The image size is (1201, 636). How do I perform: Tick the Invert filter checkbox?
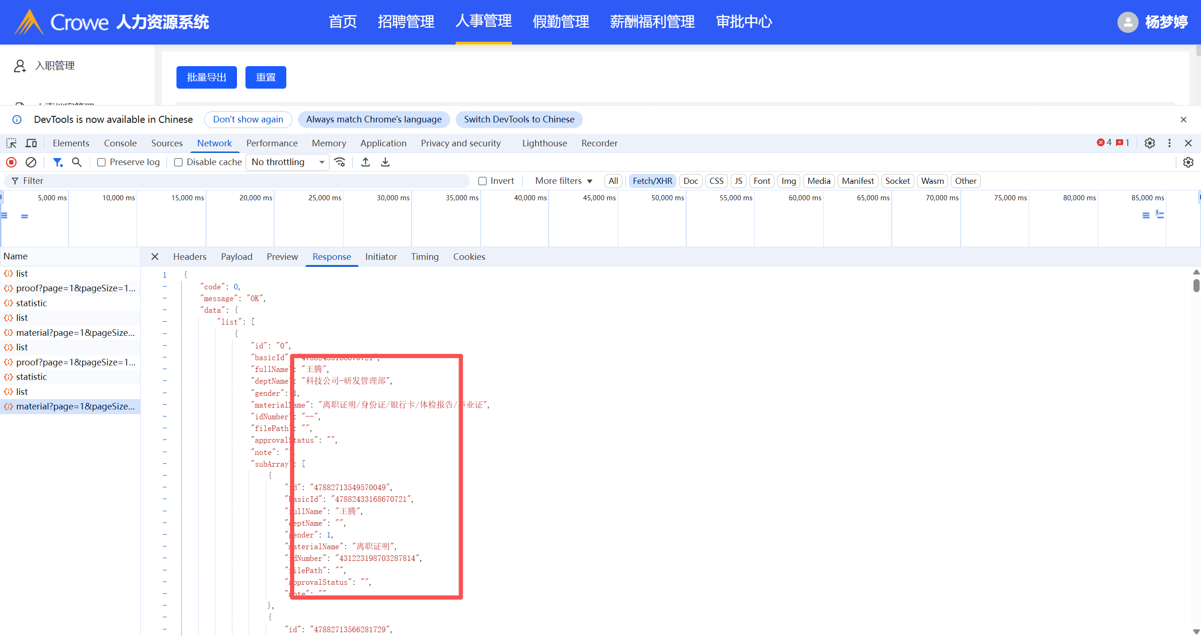click(482, 181)
